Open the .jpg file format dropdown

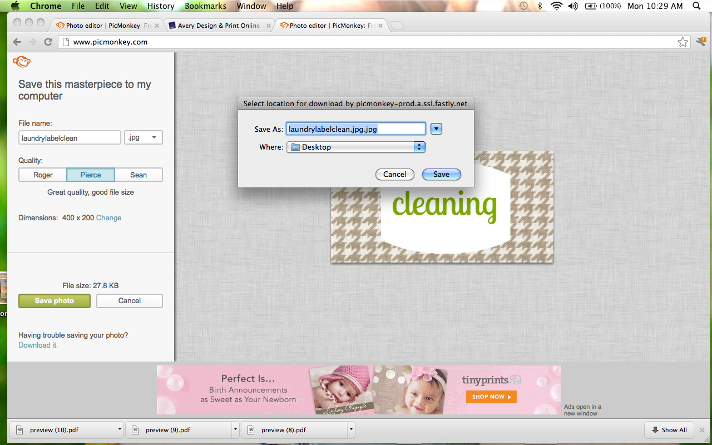click(143, 137)
